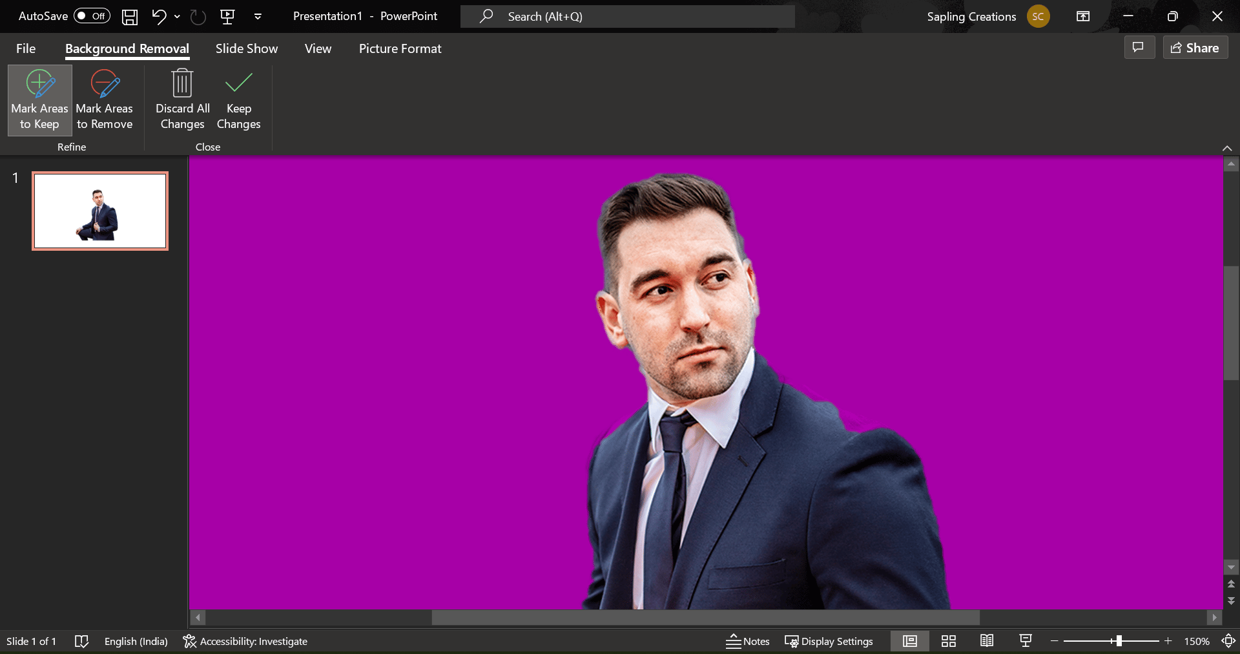This screenshot has width=1240, height=654.
Task: Switch to the Picture Format tab
Action: [400, 48]
